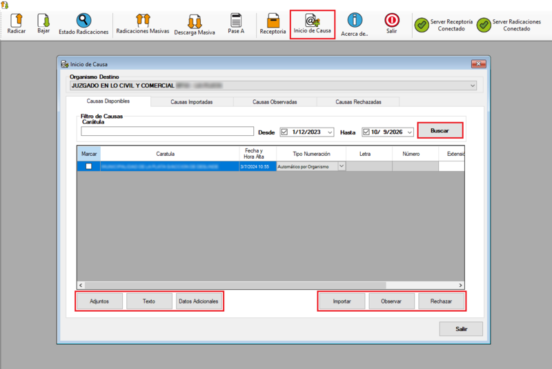Click the Adjuntos button
Image resolution: width=552 pixels, height=369 pixels.
pyautogui.click(x=99, y=301)
